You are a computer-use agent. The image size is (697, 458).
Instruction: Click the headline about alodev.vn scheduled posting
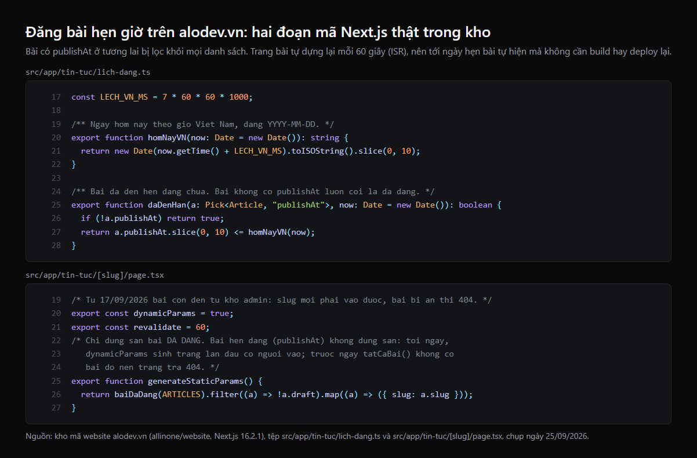pos(258,32)
